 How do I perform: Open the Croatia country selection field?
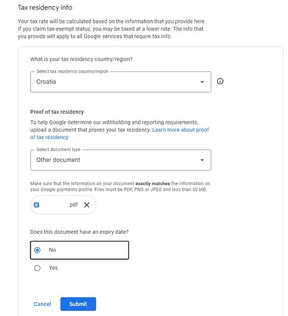(x=121, y=82)
